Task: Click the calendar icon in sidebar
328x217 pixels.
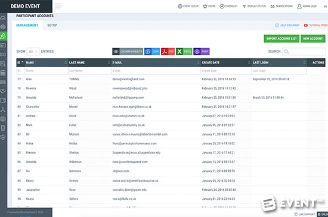Action: pos(3,73)
